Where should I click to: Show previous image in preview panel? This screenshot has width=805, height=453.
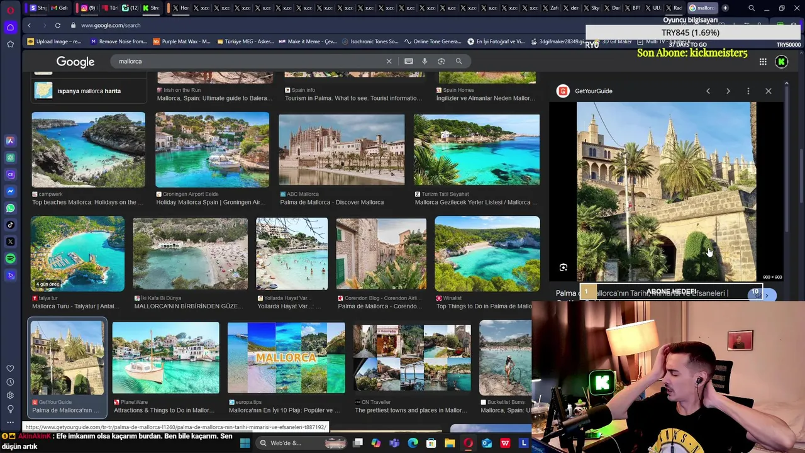click(x=708, y=91)
